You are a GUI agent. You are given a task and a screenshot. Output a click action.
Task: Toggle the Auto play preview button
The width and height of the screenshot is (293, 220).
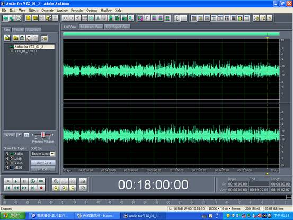[x=10, y=135]
